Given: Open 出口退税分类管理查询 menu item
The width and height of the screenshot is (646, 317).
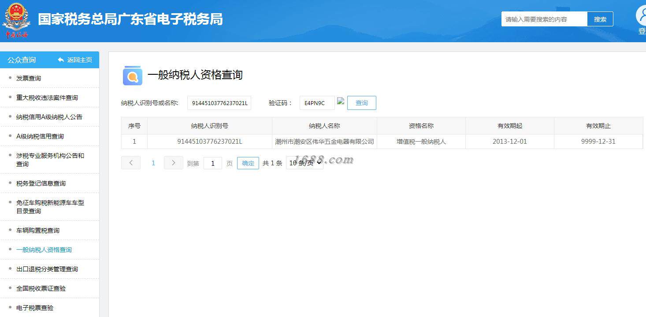Looking at the screenshot, I should (47, 269).
